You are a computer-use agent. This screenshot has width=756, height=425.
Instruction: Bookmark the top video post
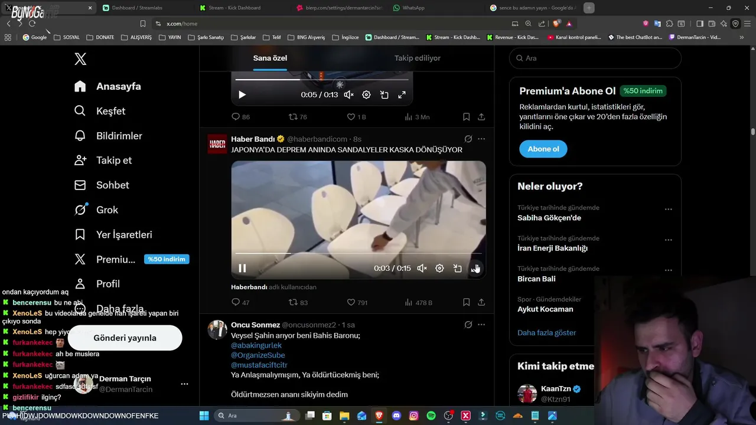[466, 117]
